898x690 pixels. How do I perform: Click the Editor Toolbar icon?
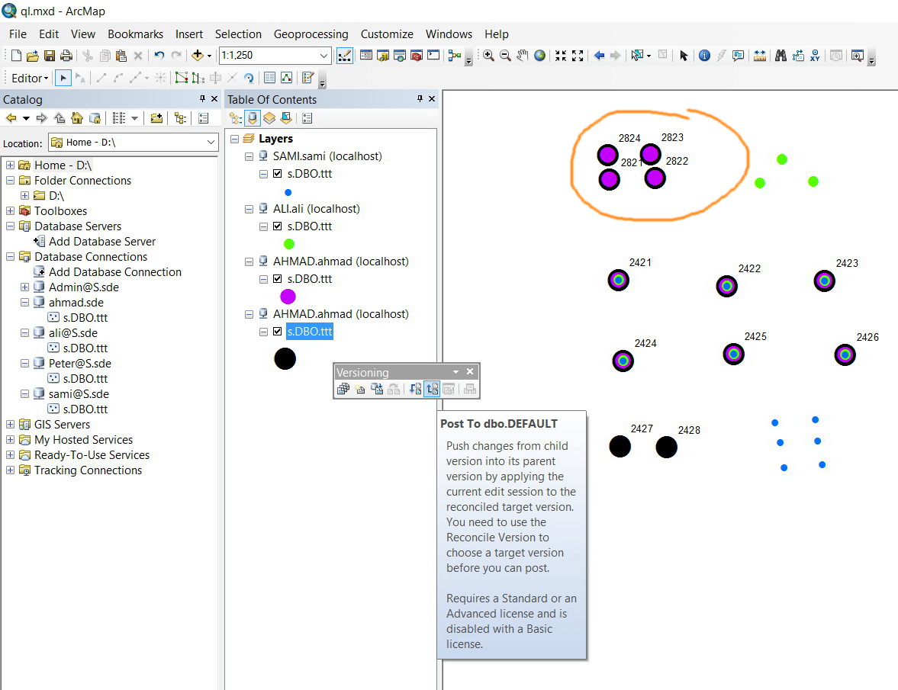345,56
